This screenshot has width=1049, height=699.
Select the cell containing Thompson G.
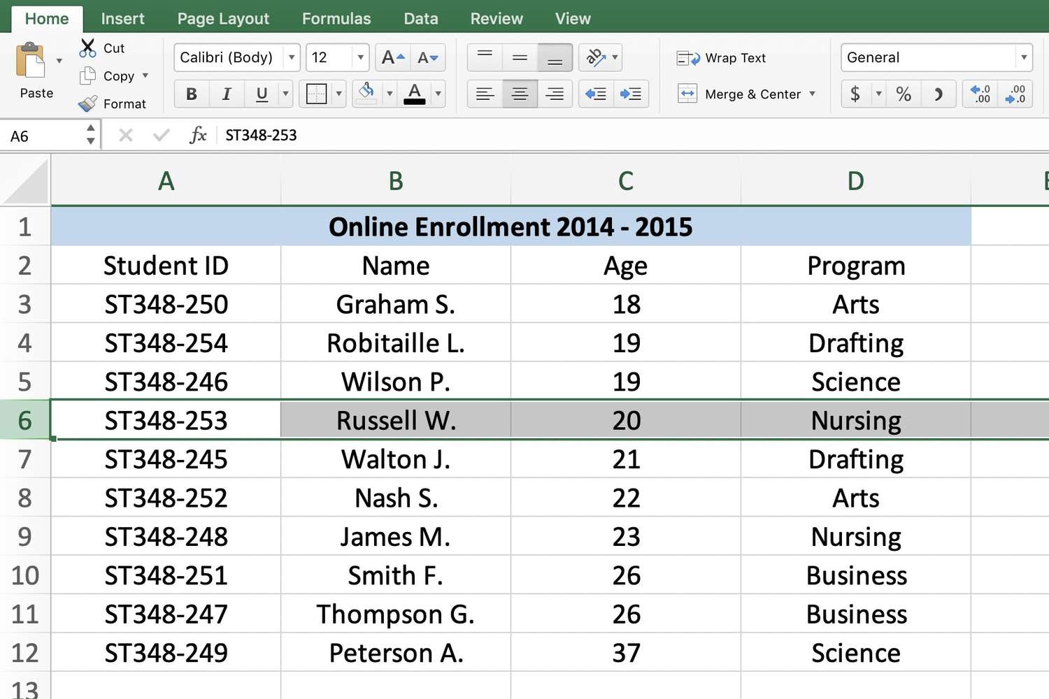395,614
